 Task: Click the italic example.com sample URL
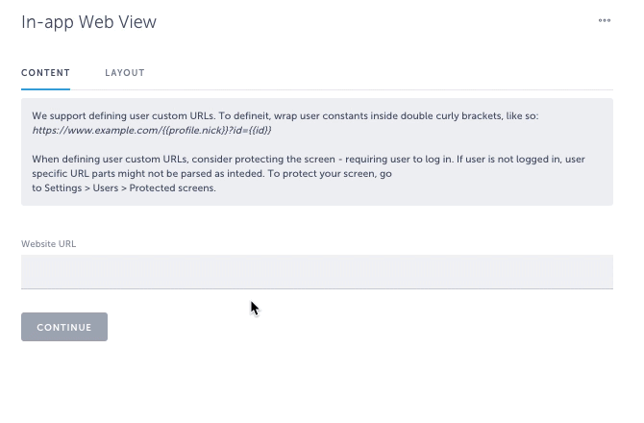pos(152,130)
